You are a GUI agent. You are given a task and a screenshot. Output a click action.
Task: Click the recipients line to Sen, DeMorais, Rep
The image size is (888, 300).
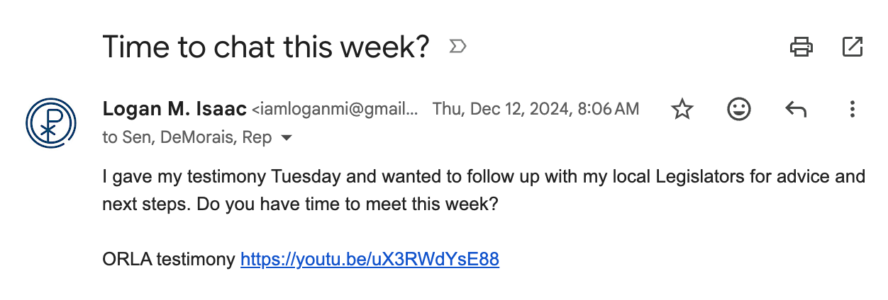coord(187,138)
